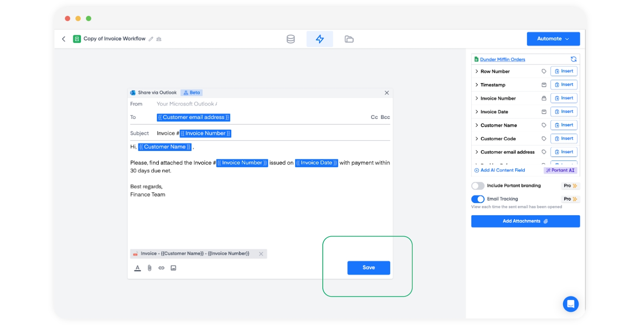Image resolution: width=640 pixels, height=325 pixels.
Task: Click the back arrow beside workflow title
Action: click(64, 39)
